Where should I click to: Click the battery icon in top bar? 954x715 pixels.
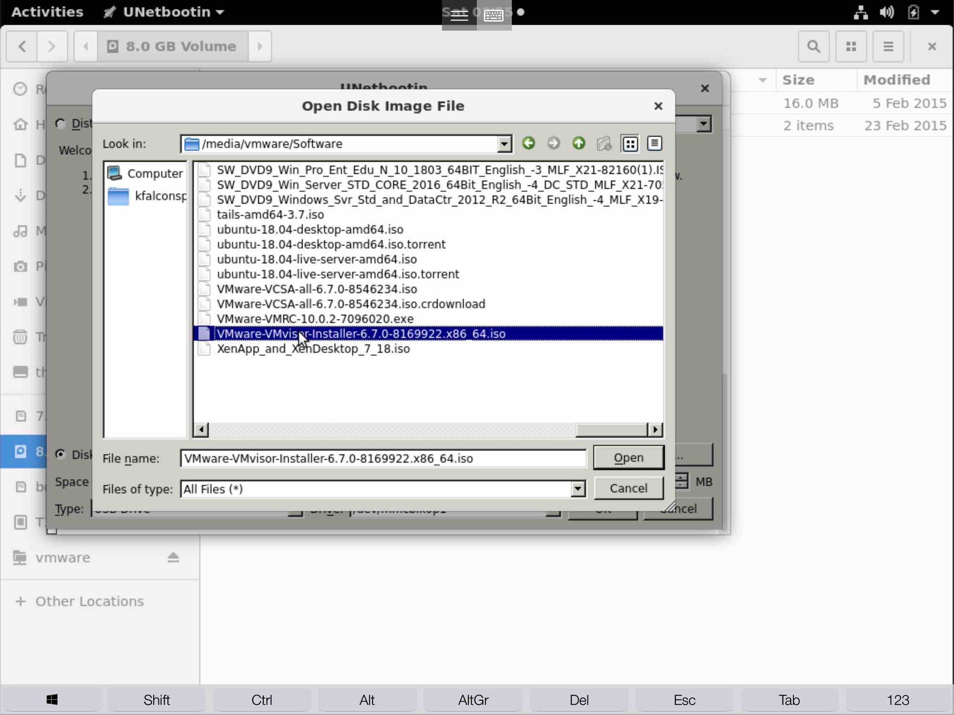913,12
